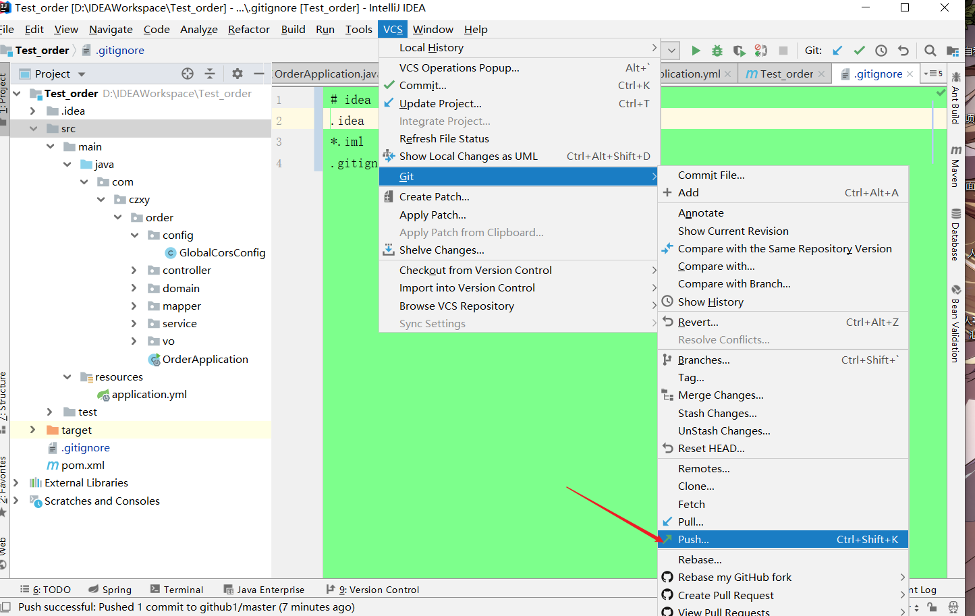Click Collapse All icon in Project panel
Viewport: 975px width, 616px height.
click(x=210, y=74)
